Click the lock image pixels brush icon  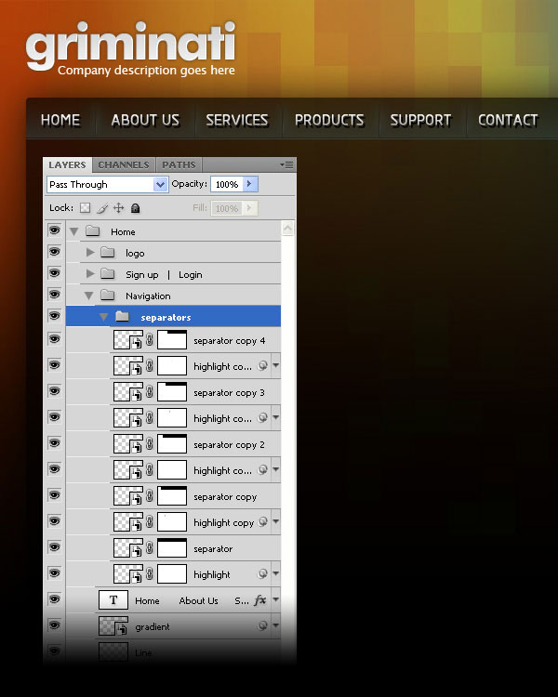point(102,209)
